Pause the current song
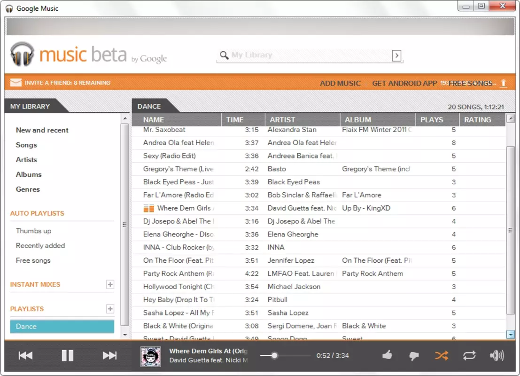The image size is (520, 376). [67, 355]
